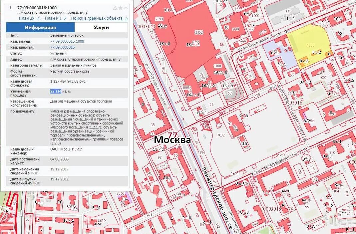Click building label '8 с.2' in yellow parcel
This screenshot has height=234, width=356.
coord(316,53)
